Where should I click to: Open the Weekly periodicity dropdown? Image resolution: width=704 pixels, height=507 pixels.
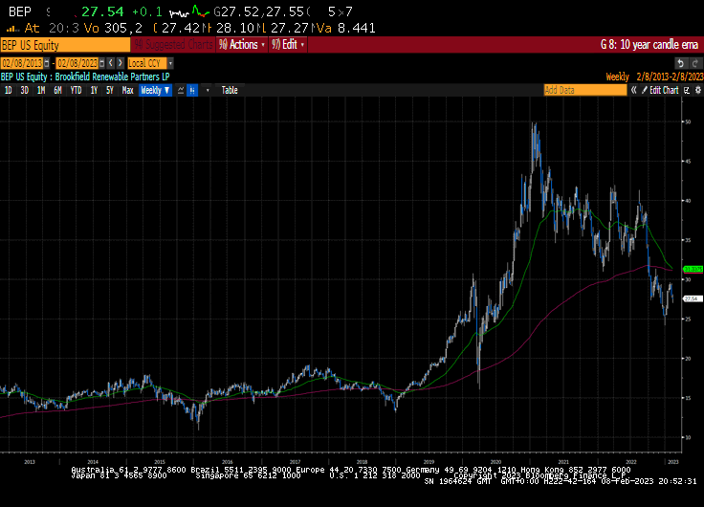(x=155, y=90)
